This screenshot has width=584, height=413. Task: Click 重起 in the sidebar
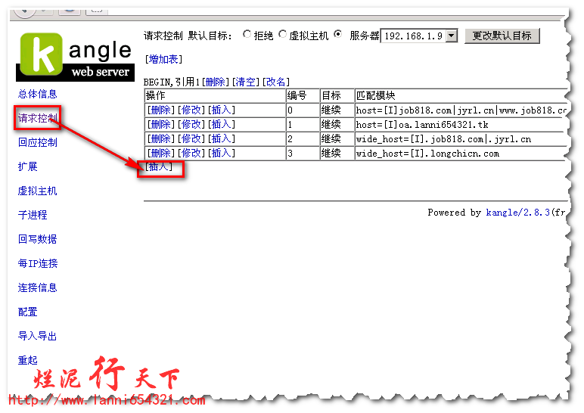(x=28, y=360)
